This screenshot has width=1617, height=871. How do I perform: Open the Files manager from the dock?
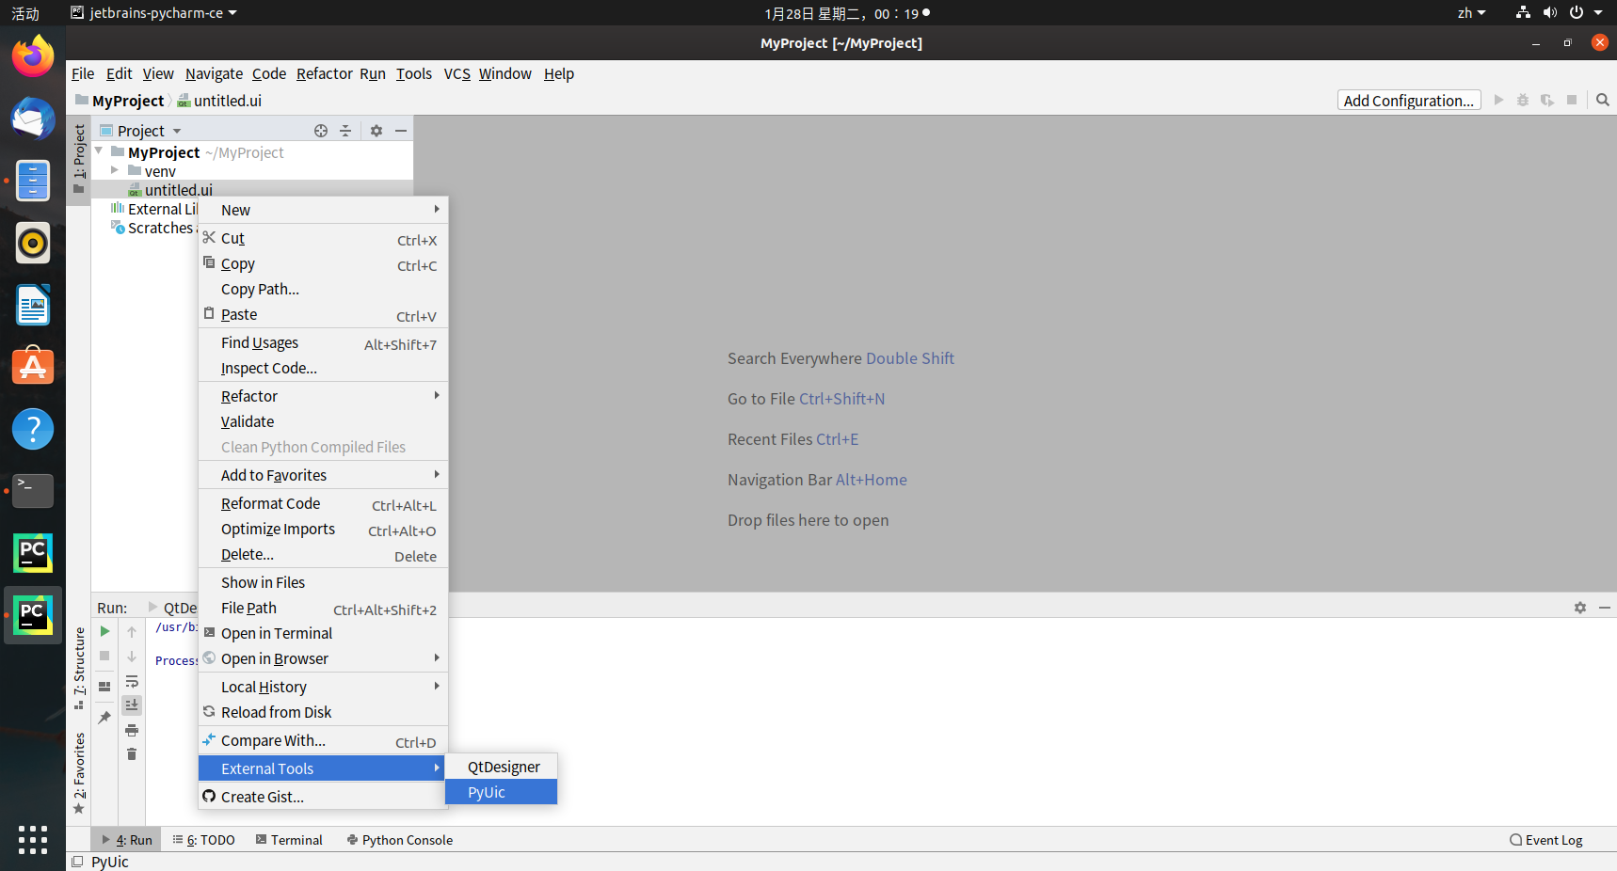tap(33, 181)
